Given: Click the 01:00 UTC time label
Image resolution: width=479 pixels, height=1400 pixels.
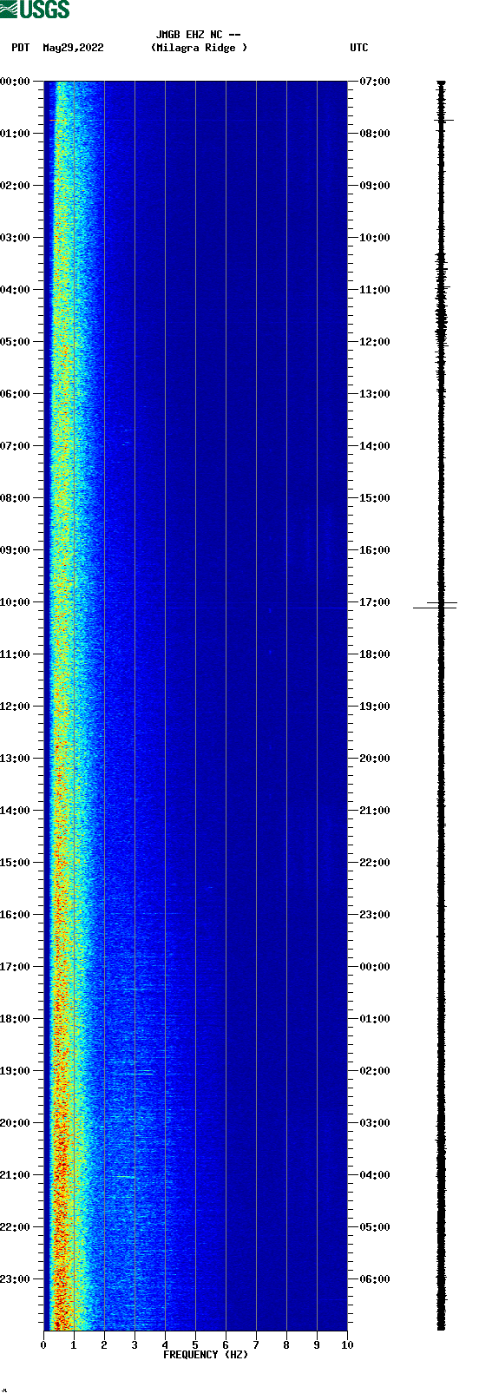Looking at the screenshot, I should [375, 1019].
